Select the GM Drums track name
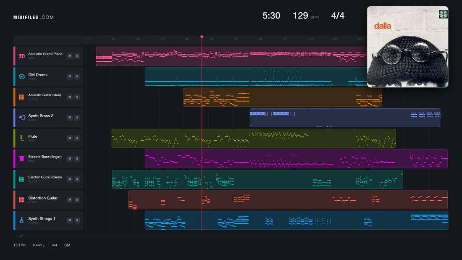 pyautogui.click(x=38, y=75)
